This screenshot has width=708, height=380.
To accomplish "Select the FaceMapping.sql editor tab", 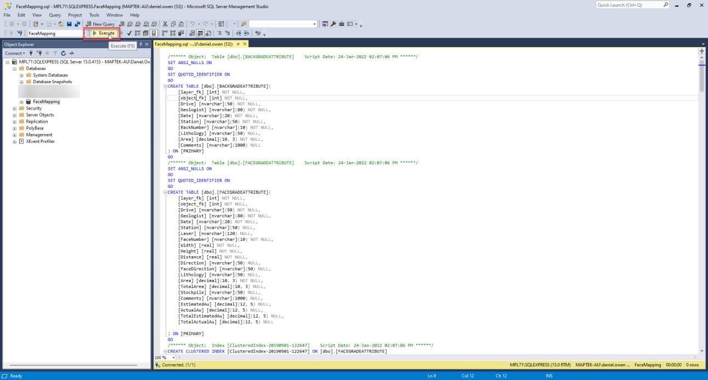I will [x=194, y=44].
